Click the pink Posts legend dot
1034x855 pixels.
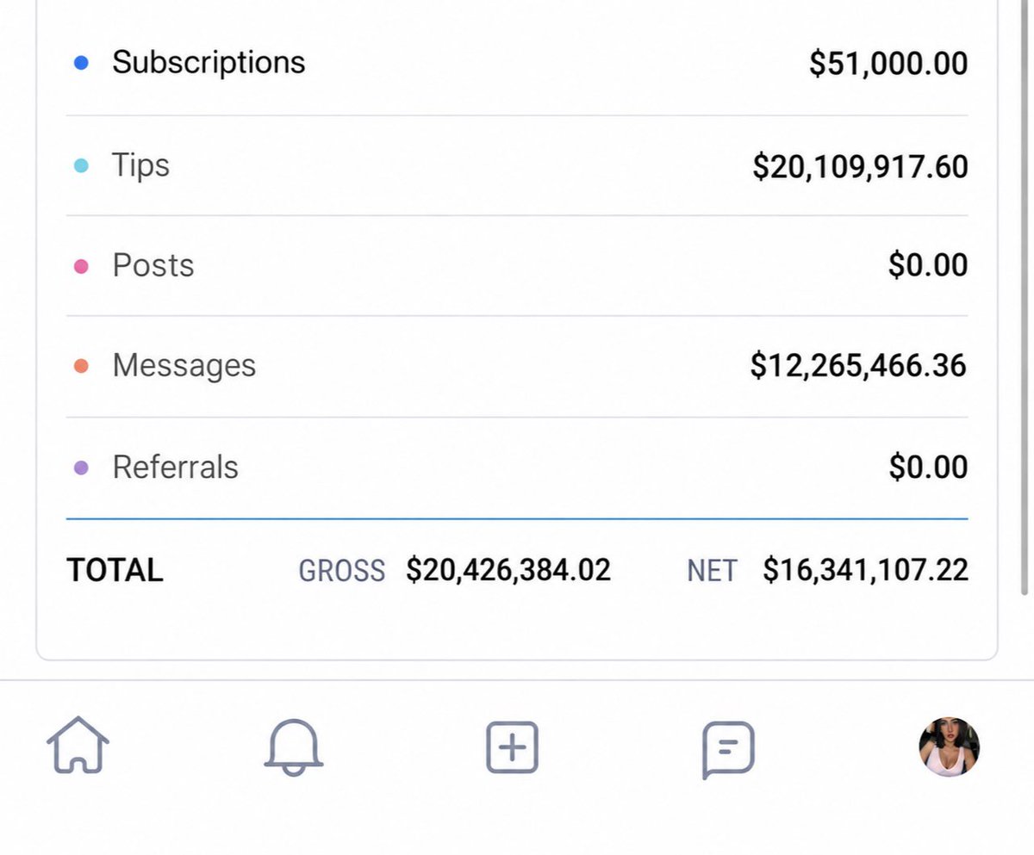(81, 266)
